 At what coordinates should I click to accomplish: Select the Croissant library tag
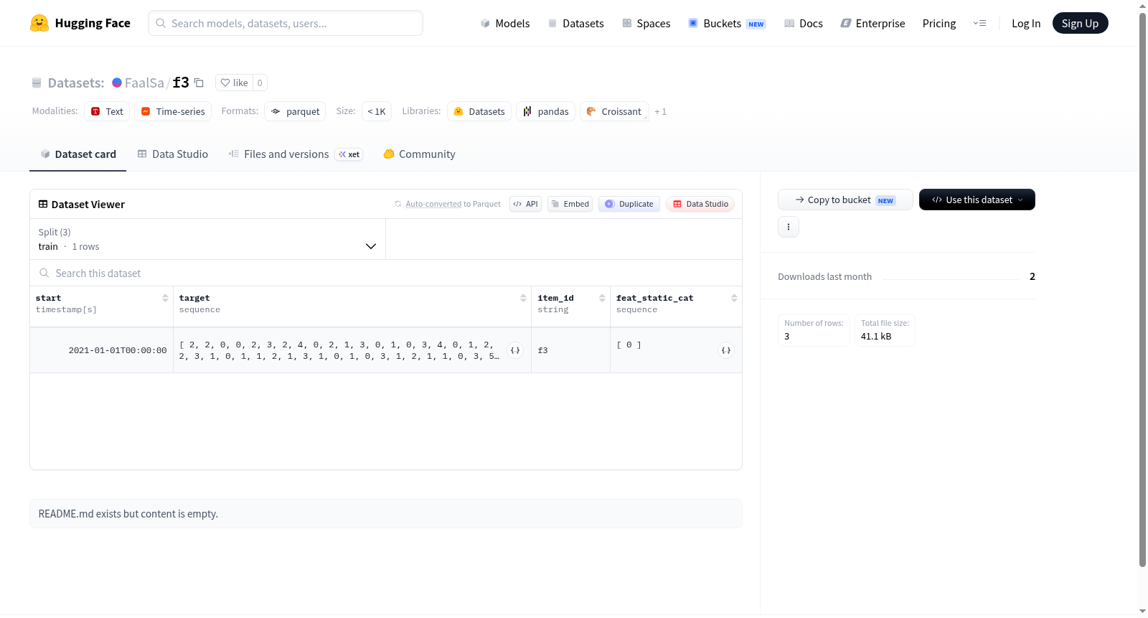click(614, 111)
